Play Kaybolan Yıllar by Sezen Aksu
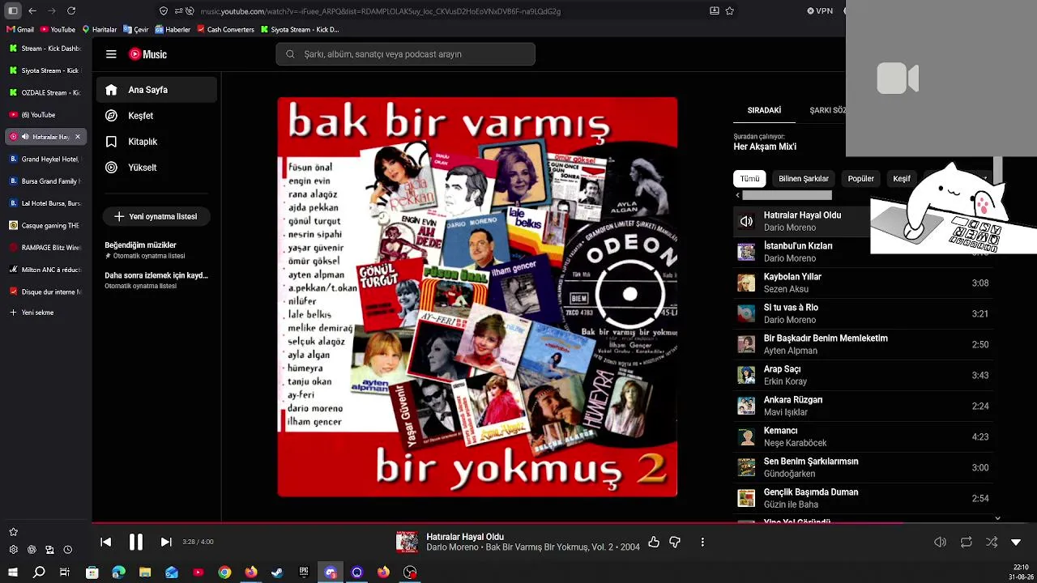 tap(863, 283)
